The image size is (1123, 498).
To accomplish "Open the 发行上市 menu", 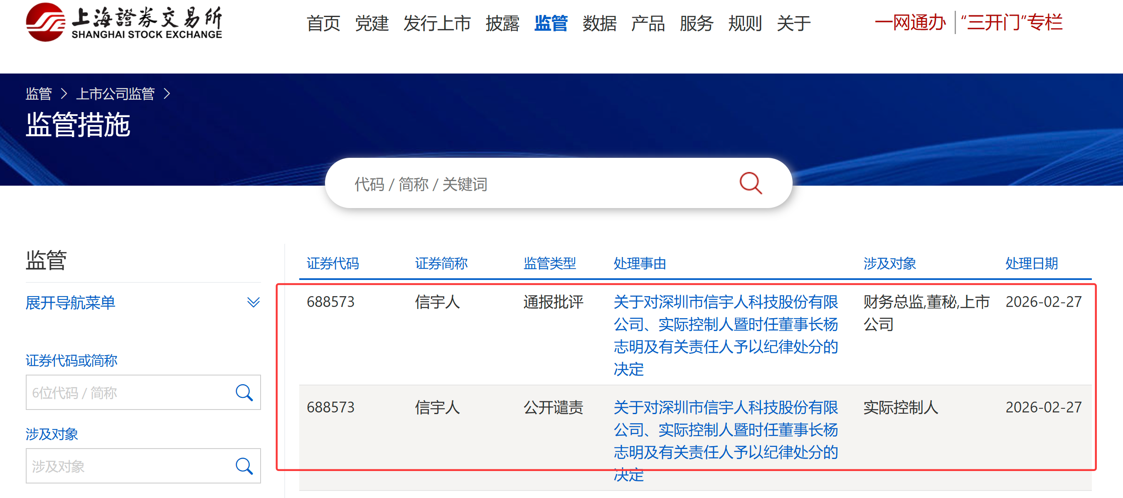I will [437, 23].
